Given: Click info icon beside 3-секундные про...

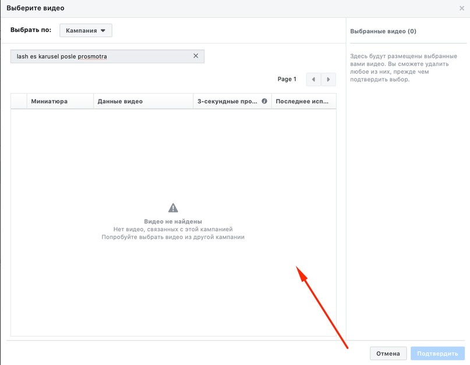Looking at the screenshot, I should click(x=264, y=101).
